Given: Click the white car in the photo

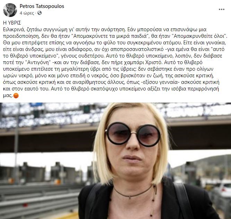Looking at the screenshot, I should click(223, 189).
